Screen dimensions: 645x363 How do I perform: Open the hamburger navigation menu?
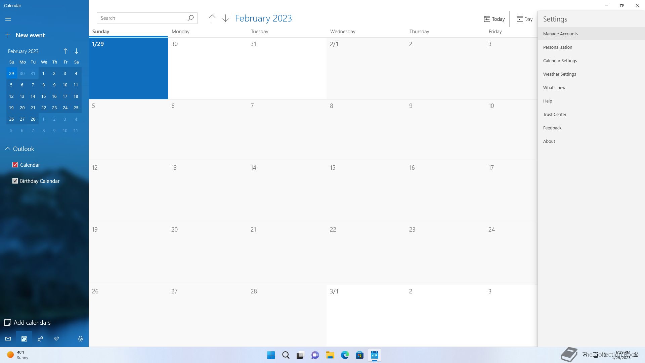pyautogui.click(x=8, y=19)
